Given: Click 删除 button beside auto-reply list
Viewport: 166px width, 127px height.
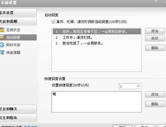Looking at the screenshot, I should (x=155, y=48).
